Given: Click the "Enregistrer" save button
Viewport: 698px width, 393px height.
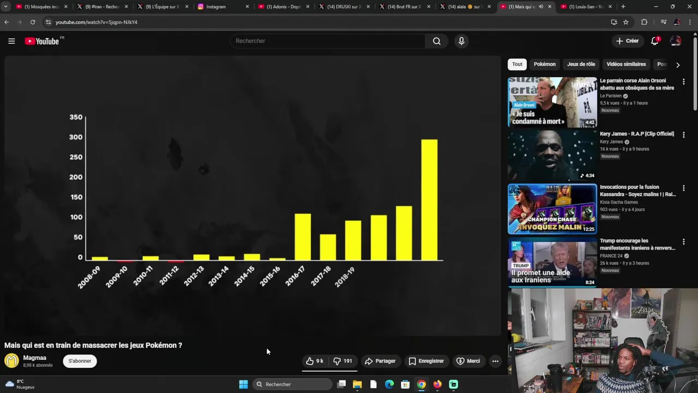Looking at the screenshot, I should [426, 361].
